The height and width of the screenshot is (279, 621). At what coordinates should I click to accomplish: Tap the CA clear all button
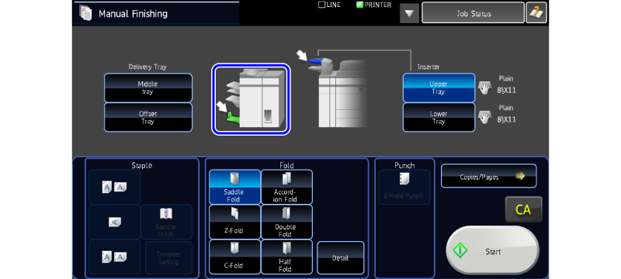click(523, 209)
